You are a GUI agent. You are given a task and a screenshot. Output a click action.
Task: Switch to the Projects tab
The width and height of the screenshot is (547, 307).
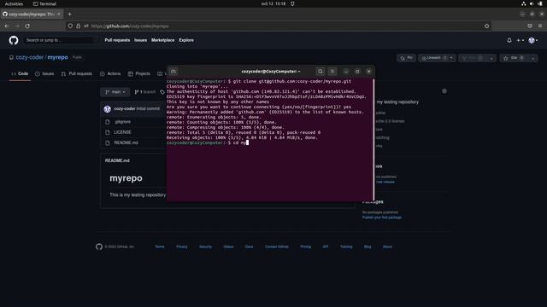(139, 74)
